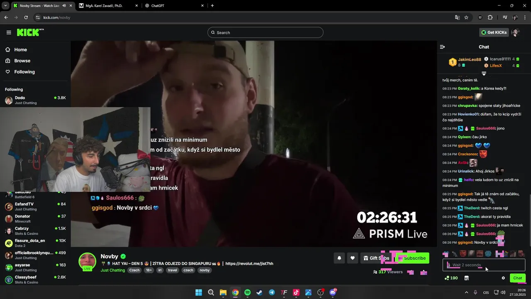Open Just Chatting category link
This screenshot has width=531, height=299.
click(112, 270)
